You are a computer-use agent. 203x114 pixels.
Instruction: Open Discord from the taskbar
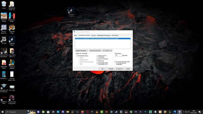tap(38, 112)
